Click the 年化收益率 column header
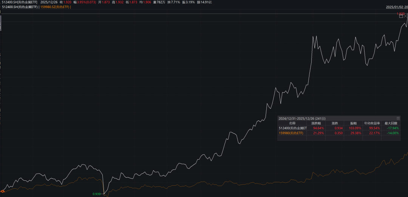Screen dimensions: 408x197 tap(372, 123)
